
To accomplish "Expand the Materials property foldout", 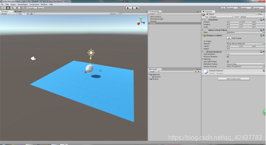I will [x=203, y=59].
